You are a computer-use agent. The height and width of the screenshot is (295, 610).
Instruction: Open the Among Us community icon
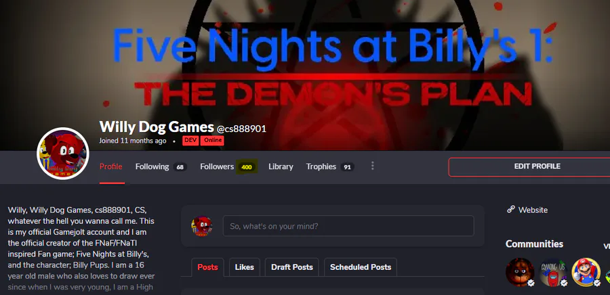[553, 272]
